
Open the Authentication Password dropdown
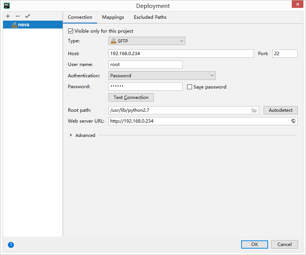[x=162, y=75]
